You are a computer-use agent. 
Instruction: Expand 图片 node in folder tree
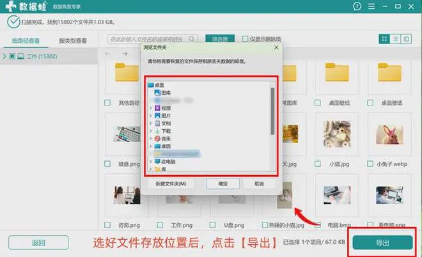150,116
